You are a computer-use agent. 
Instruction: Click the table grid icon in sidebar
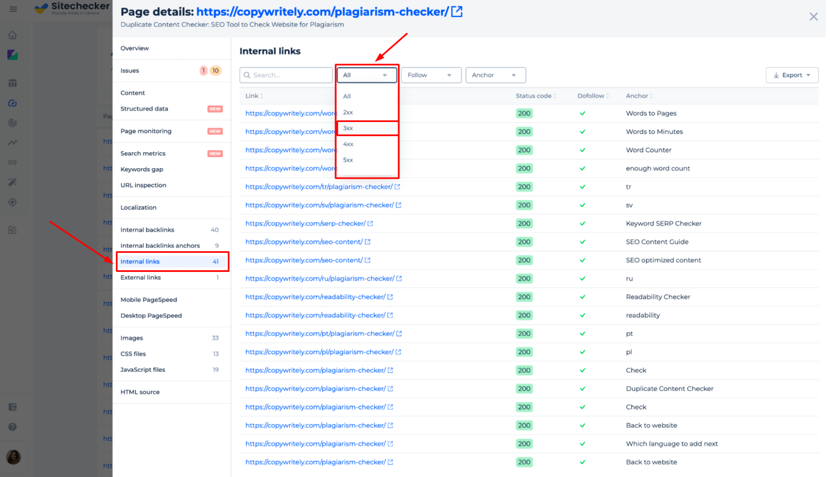tap(12, 83)
